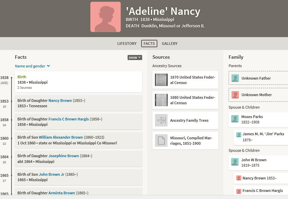Click the 1838 Birth timeline marker
The height and width of the screenshot is (199, 288).
tap(12, 78)
